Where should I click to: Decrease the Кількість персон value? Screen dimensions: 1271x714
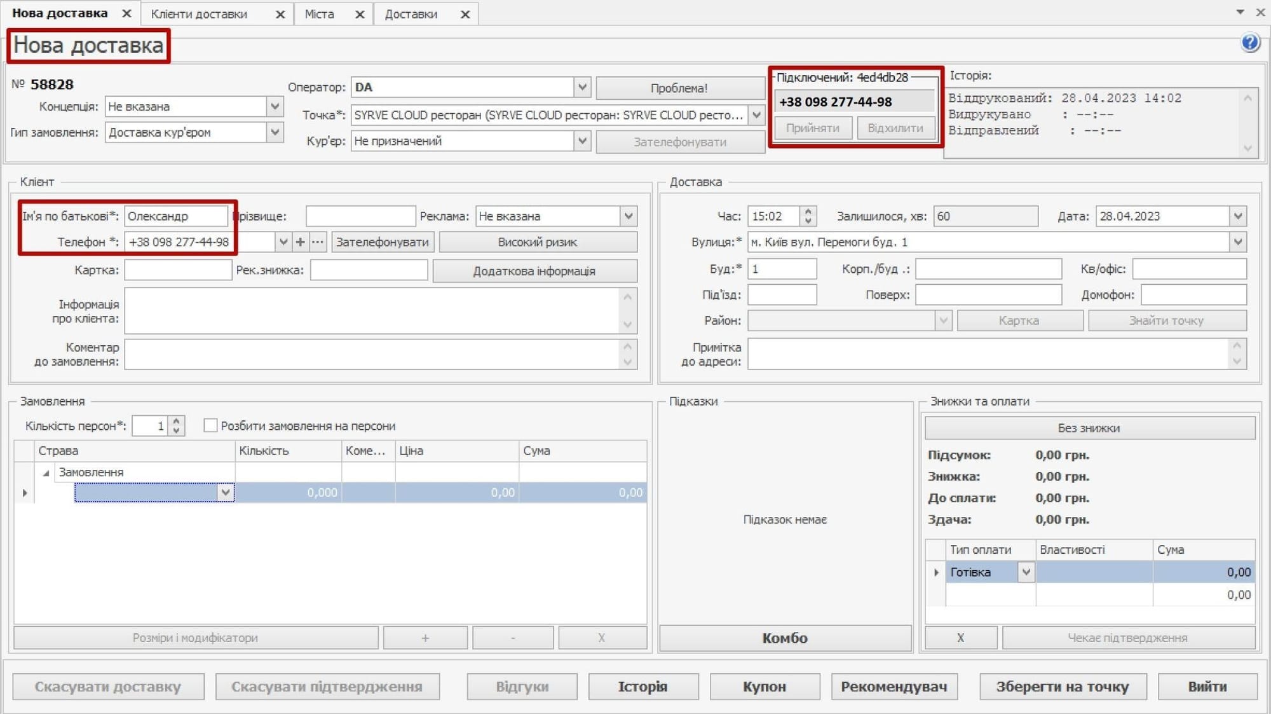tap(177, 430)
